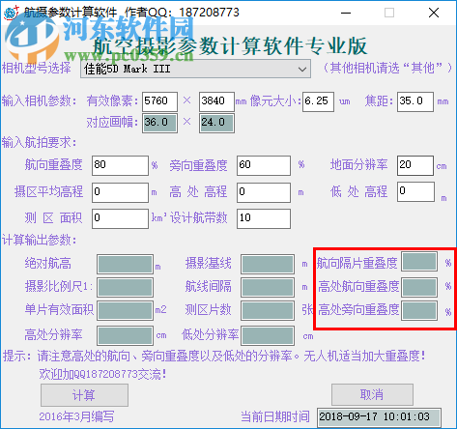
Task: Click the 低处分辨率 output field
Action: 268,335
